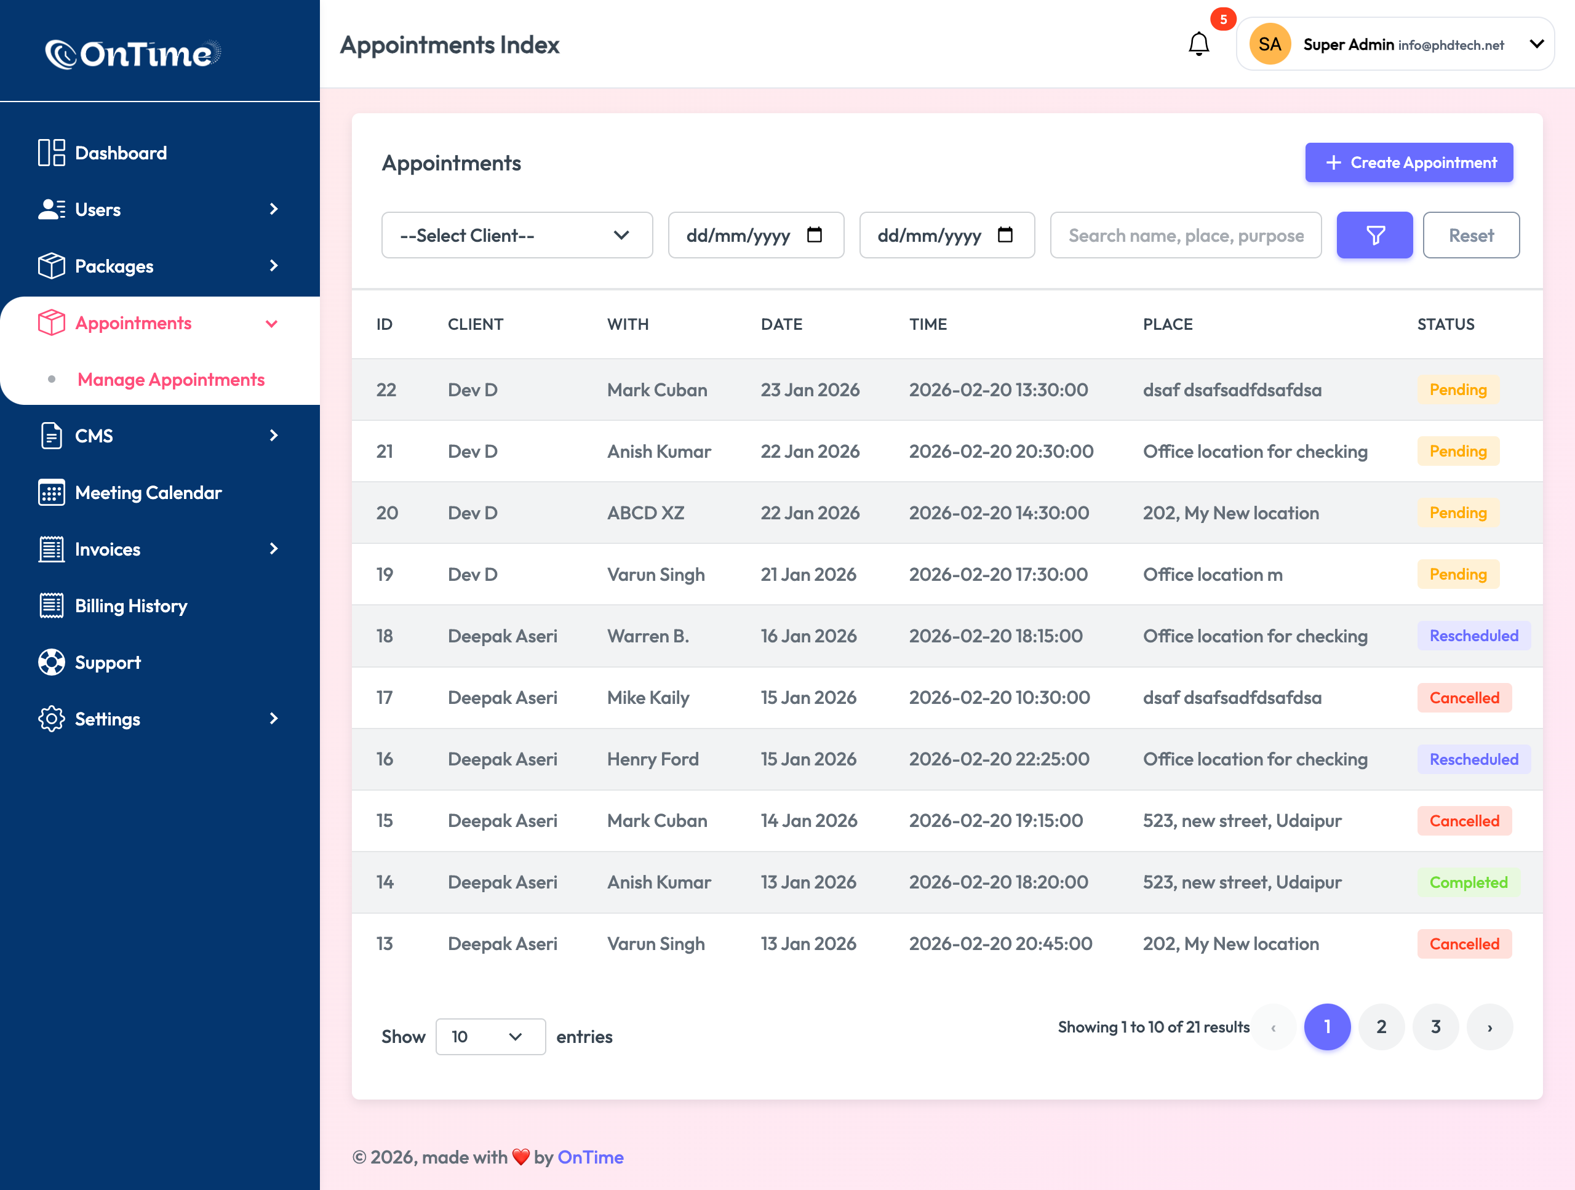Click the Support lifebuoy icon
The height and width of the screenshot is (1190, 1575).
tap(51, 662)
